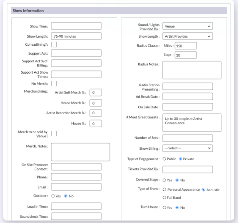Click Support Act Show Times field
This screenshot has width=238, height=223.
click(x=76, y=74)
